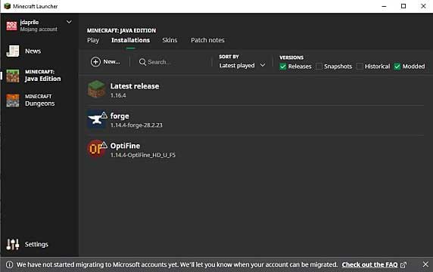
Task: Click the forge anvil icon
Action: coord(96,119)
